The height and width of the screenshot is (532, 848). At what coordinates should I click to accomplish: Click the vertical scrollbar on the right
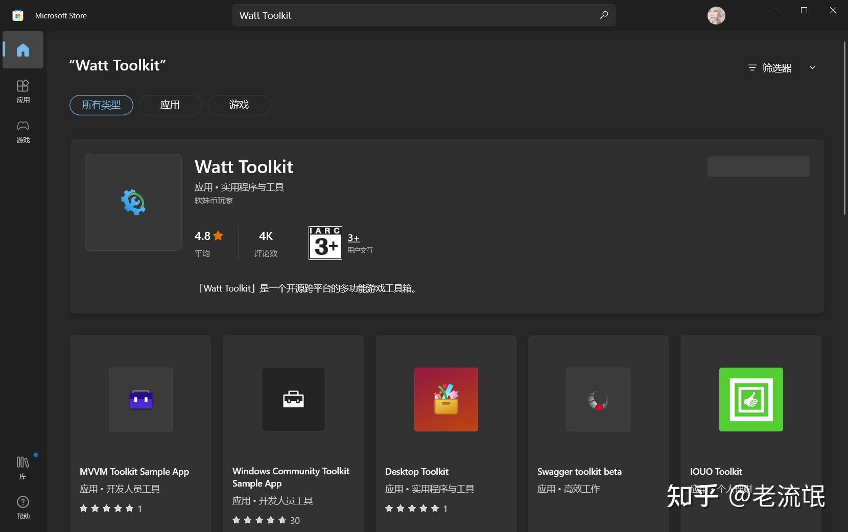[844, 128]
